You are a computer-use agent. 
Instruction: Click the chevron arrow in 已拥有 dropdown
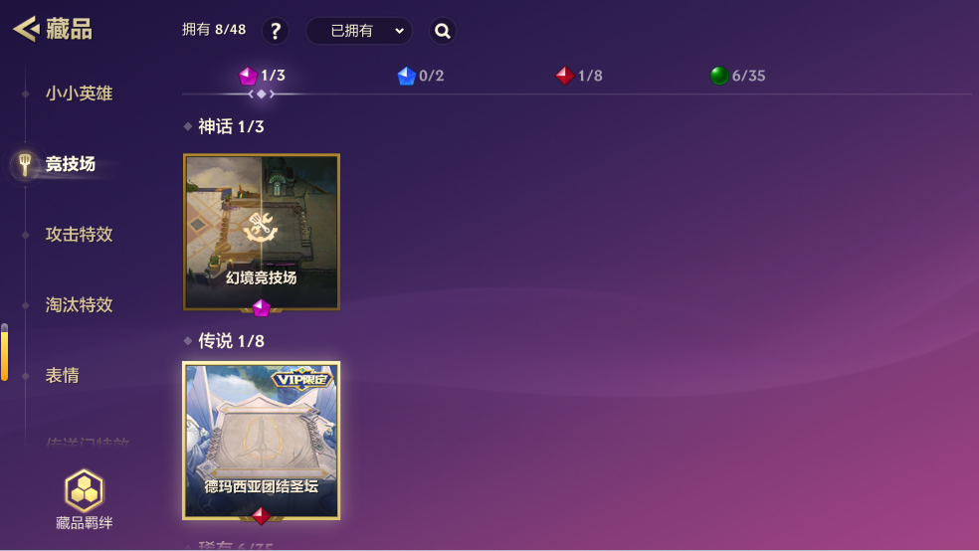tap(399, 31)
